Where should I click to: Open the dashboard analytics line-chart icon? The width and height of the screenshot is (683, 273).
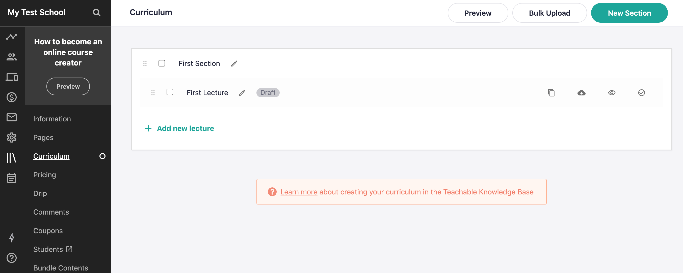[12, 37]
